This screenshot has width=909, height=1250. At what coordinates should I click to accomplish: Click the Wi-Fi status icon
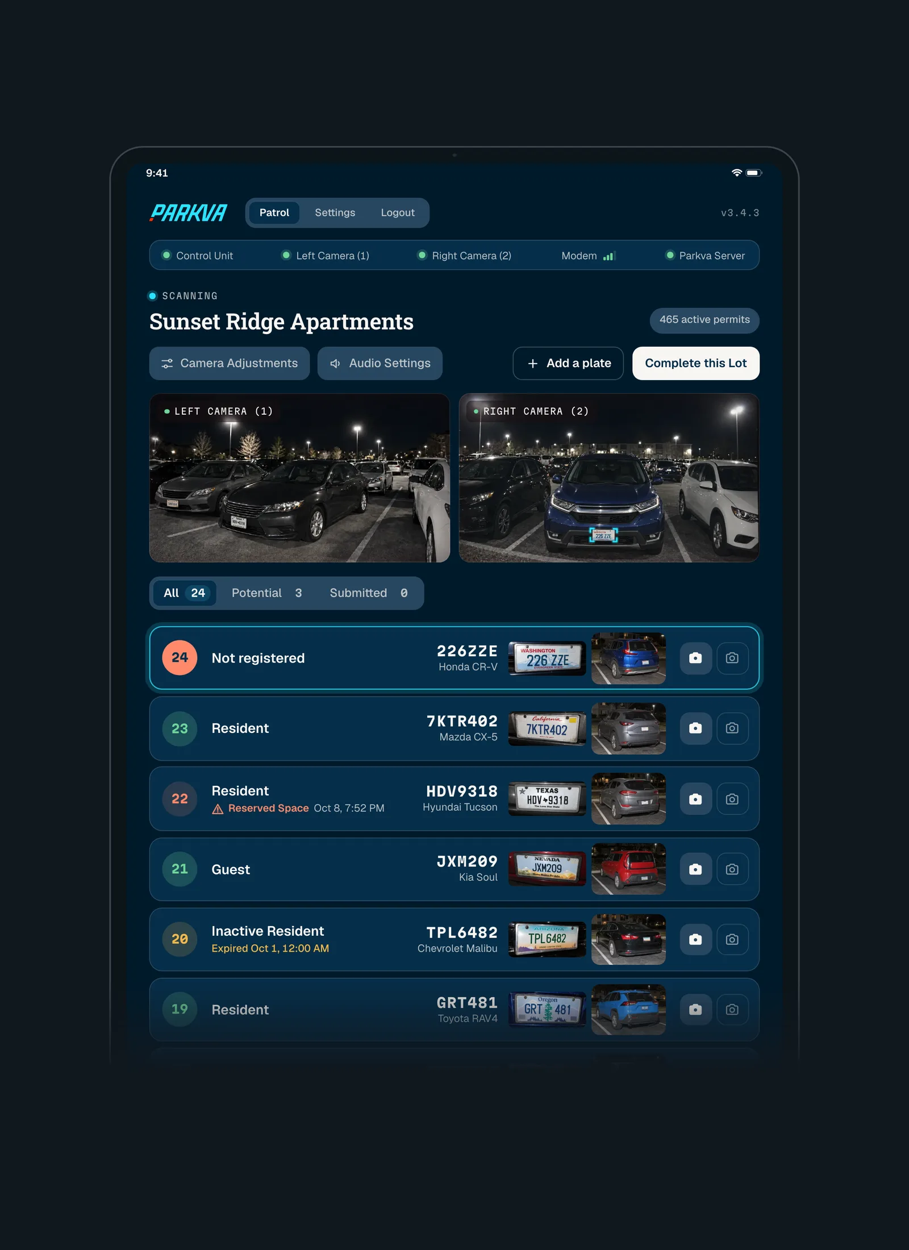[x=736, y=173]
